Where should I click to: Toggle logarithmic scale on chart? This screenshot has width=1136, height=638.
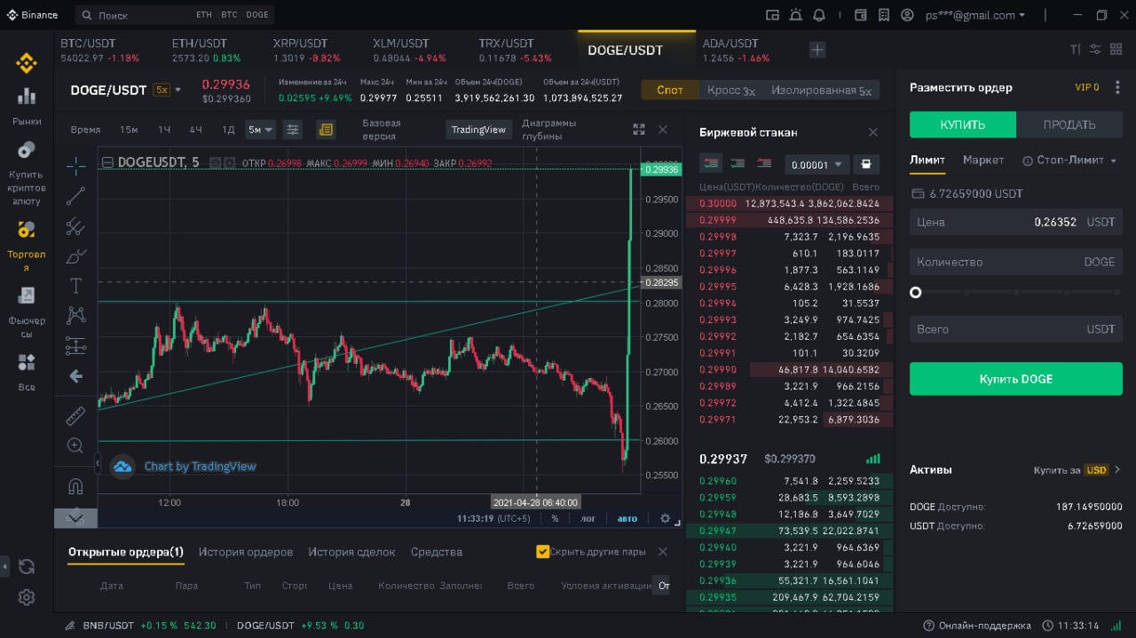click(x=588, y=518)
